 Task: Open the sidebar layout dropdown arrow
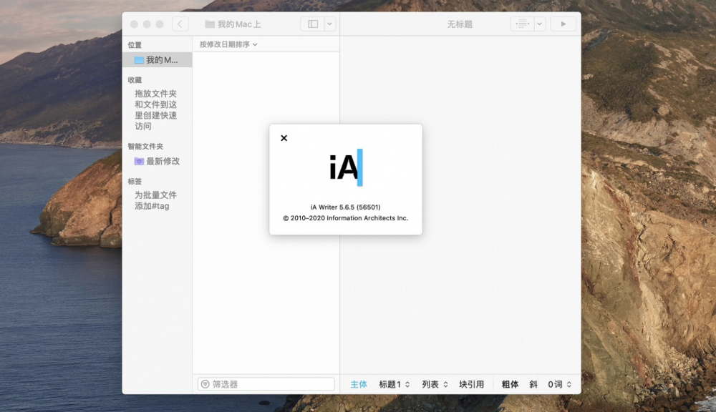pos(329,24)
